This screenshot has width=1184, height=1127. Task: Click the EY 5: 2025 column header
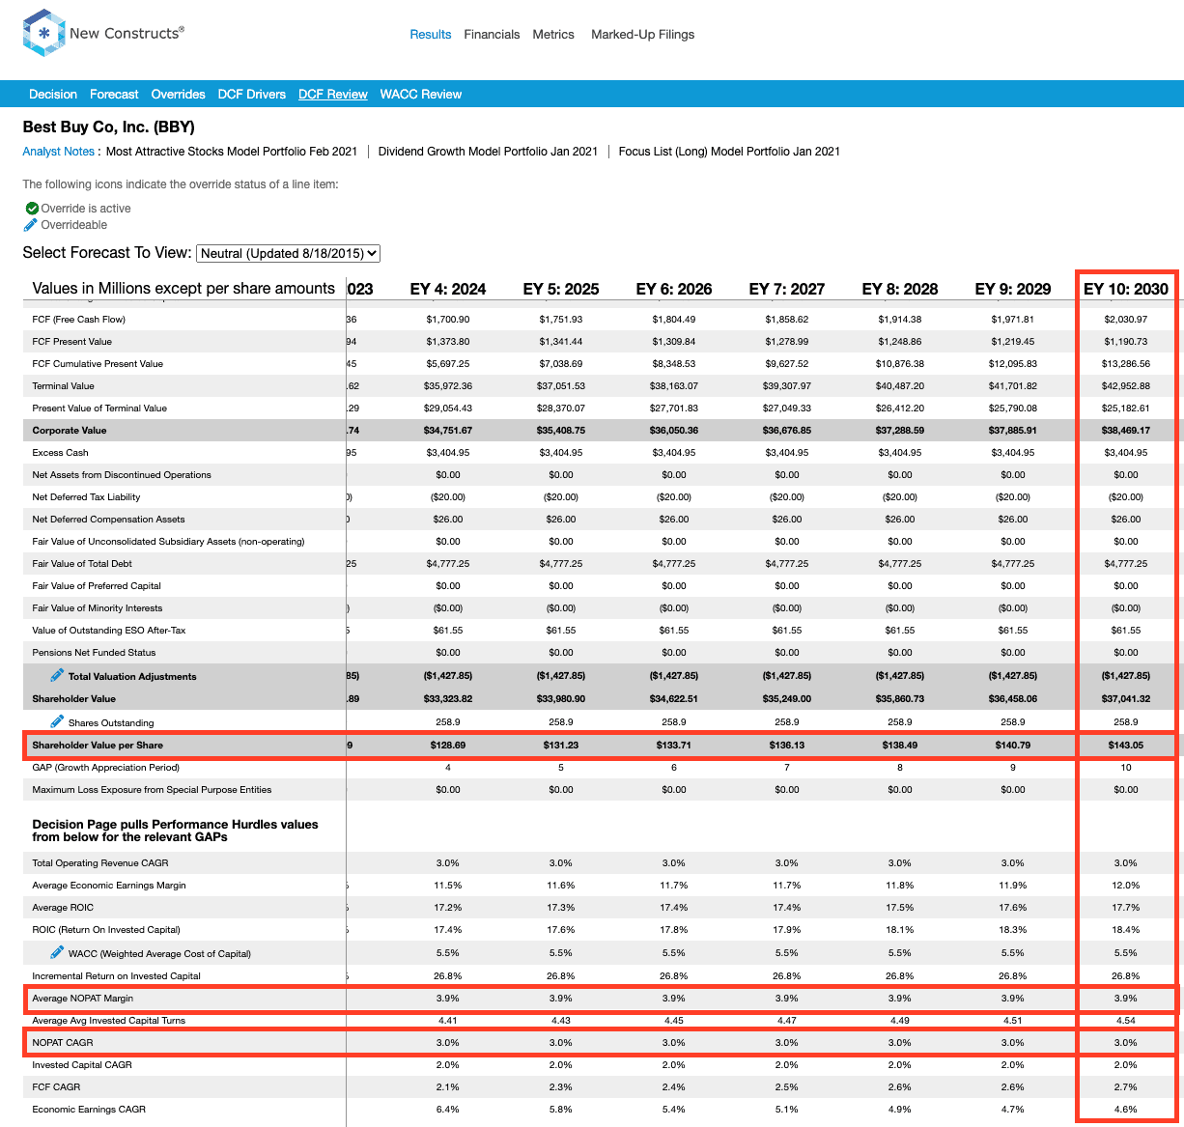[561, 289]
